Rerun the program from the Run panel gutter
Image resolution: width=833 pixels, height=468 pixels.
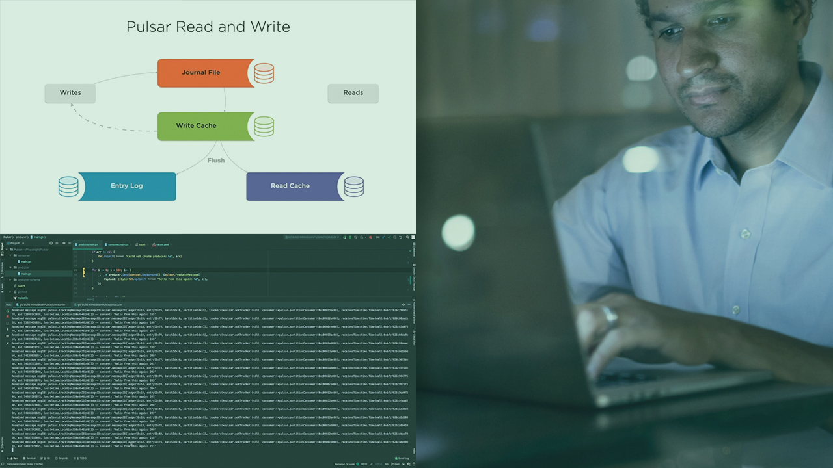coord(7,311)
